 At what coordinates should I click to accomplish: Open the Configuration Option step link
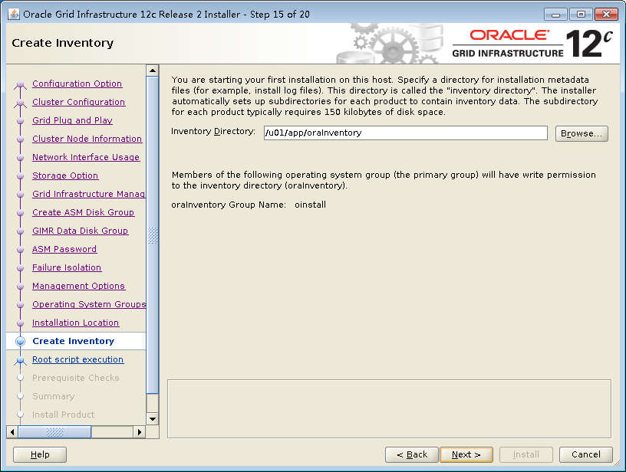pos(77,84)
